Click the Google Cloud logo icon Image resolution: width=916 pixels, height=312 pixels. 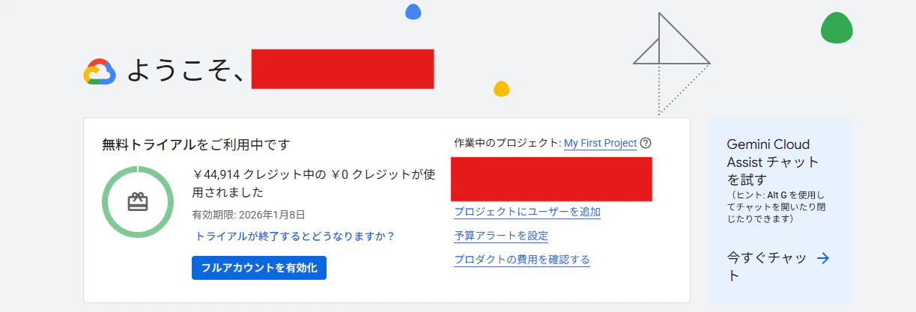[99, 72]
